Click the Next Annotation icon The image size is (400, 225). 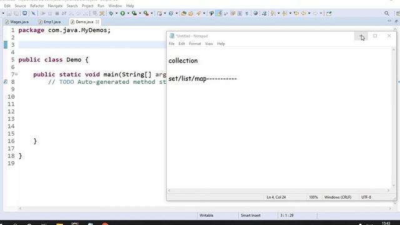(273, 13)
